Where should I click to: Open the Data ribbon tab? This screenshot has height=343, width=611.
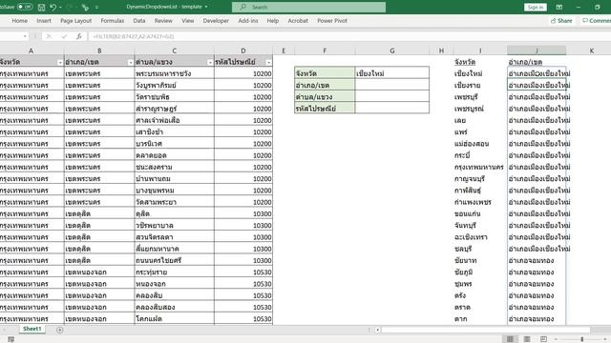139,21
